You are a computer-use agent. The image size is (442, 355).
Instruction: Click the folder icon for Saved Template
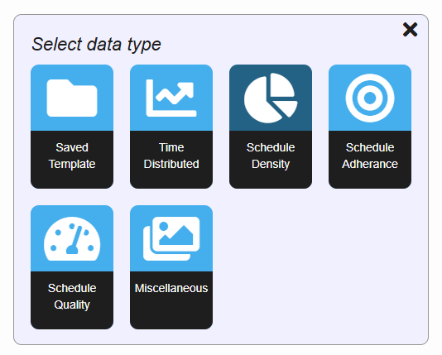click(72, 98)
